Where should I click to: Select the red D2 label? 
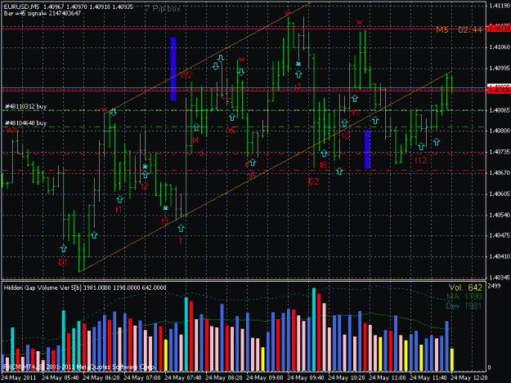point(313,181)
